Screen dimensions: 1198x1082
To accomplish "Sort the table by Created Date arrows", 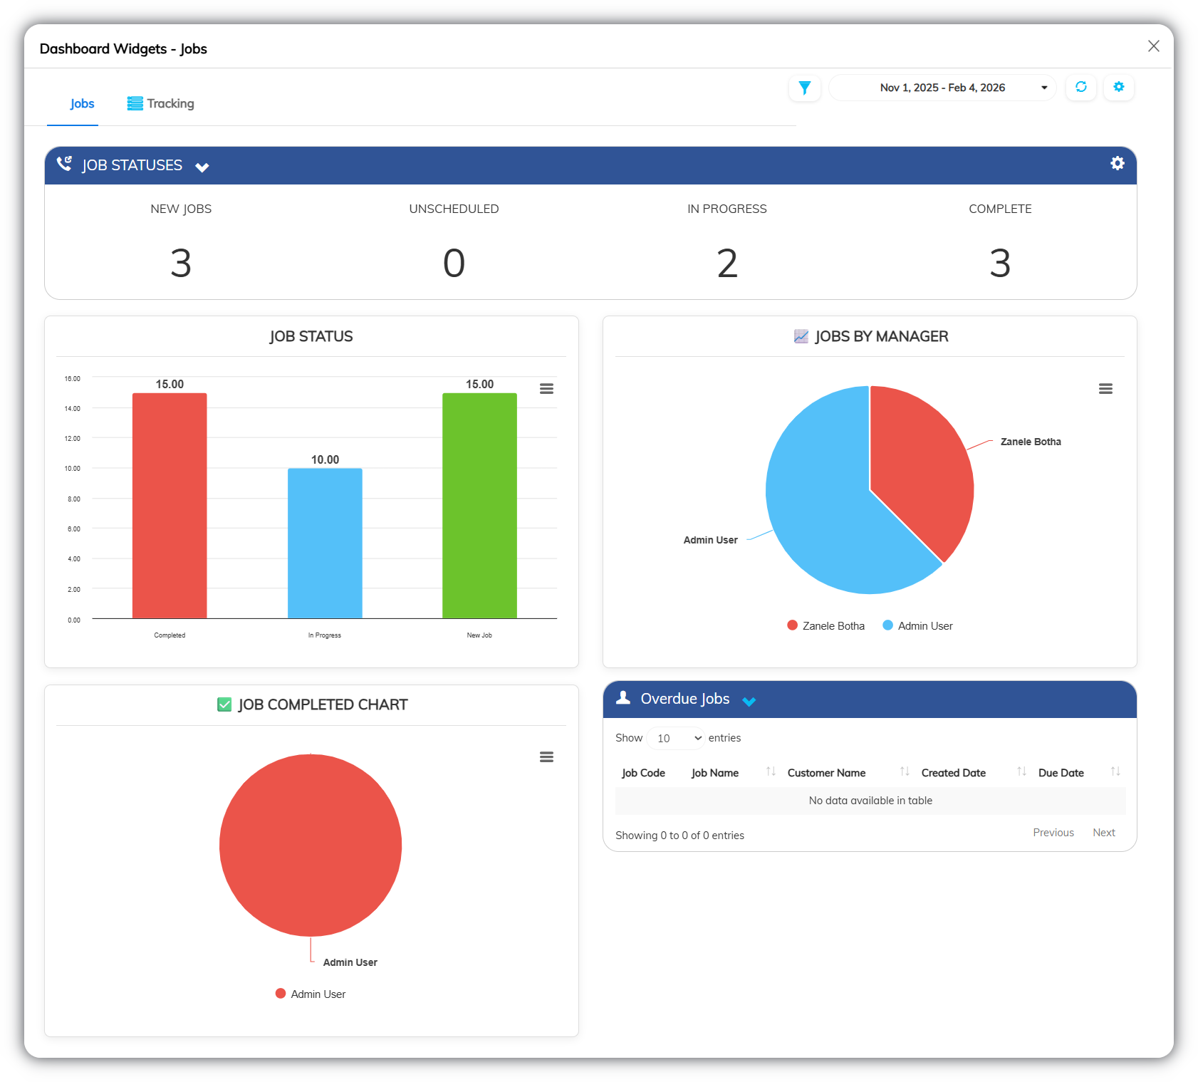I will [x=1021, y=771].
